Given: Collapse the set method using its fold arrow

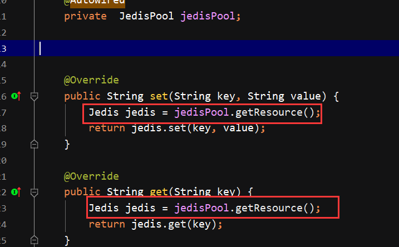Looking at the screenshot, I should pos(34,96).
